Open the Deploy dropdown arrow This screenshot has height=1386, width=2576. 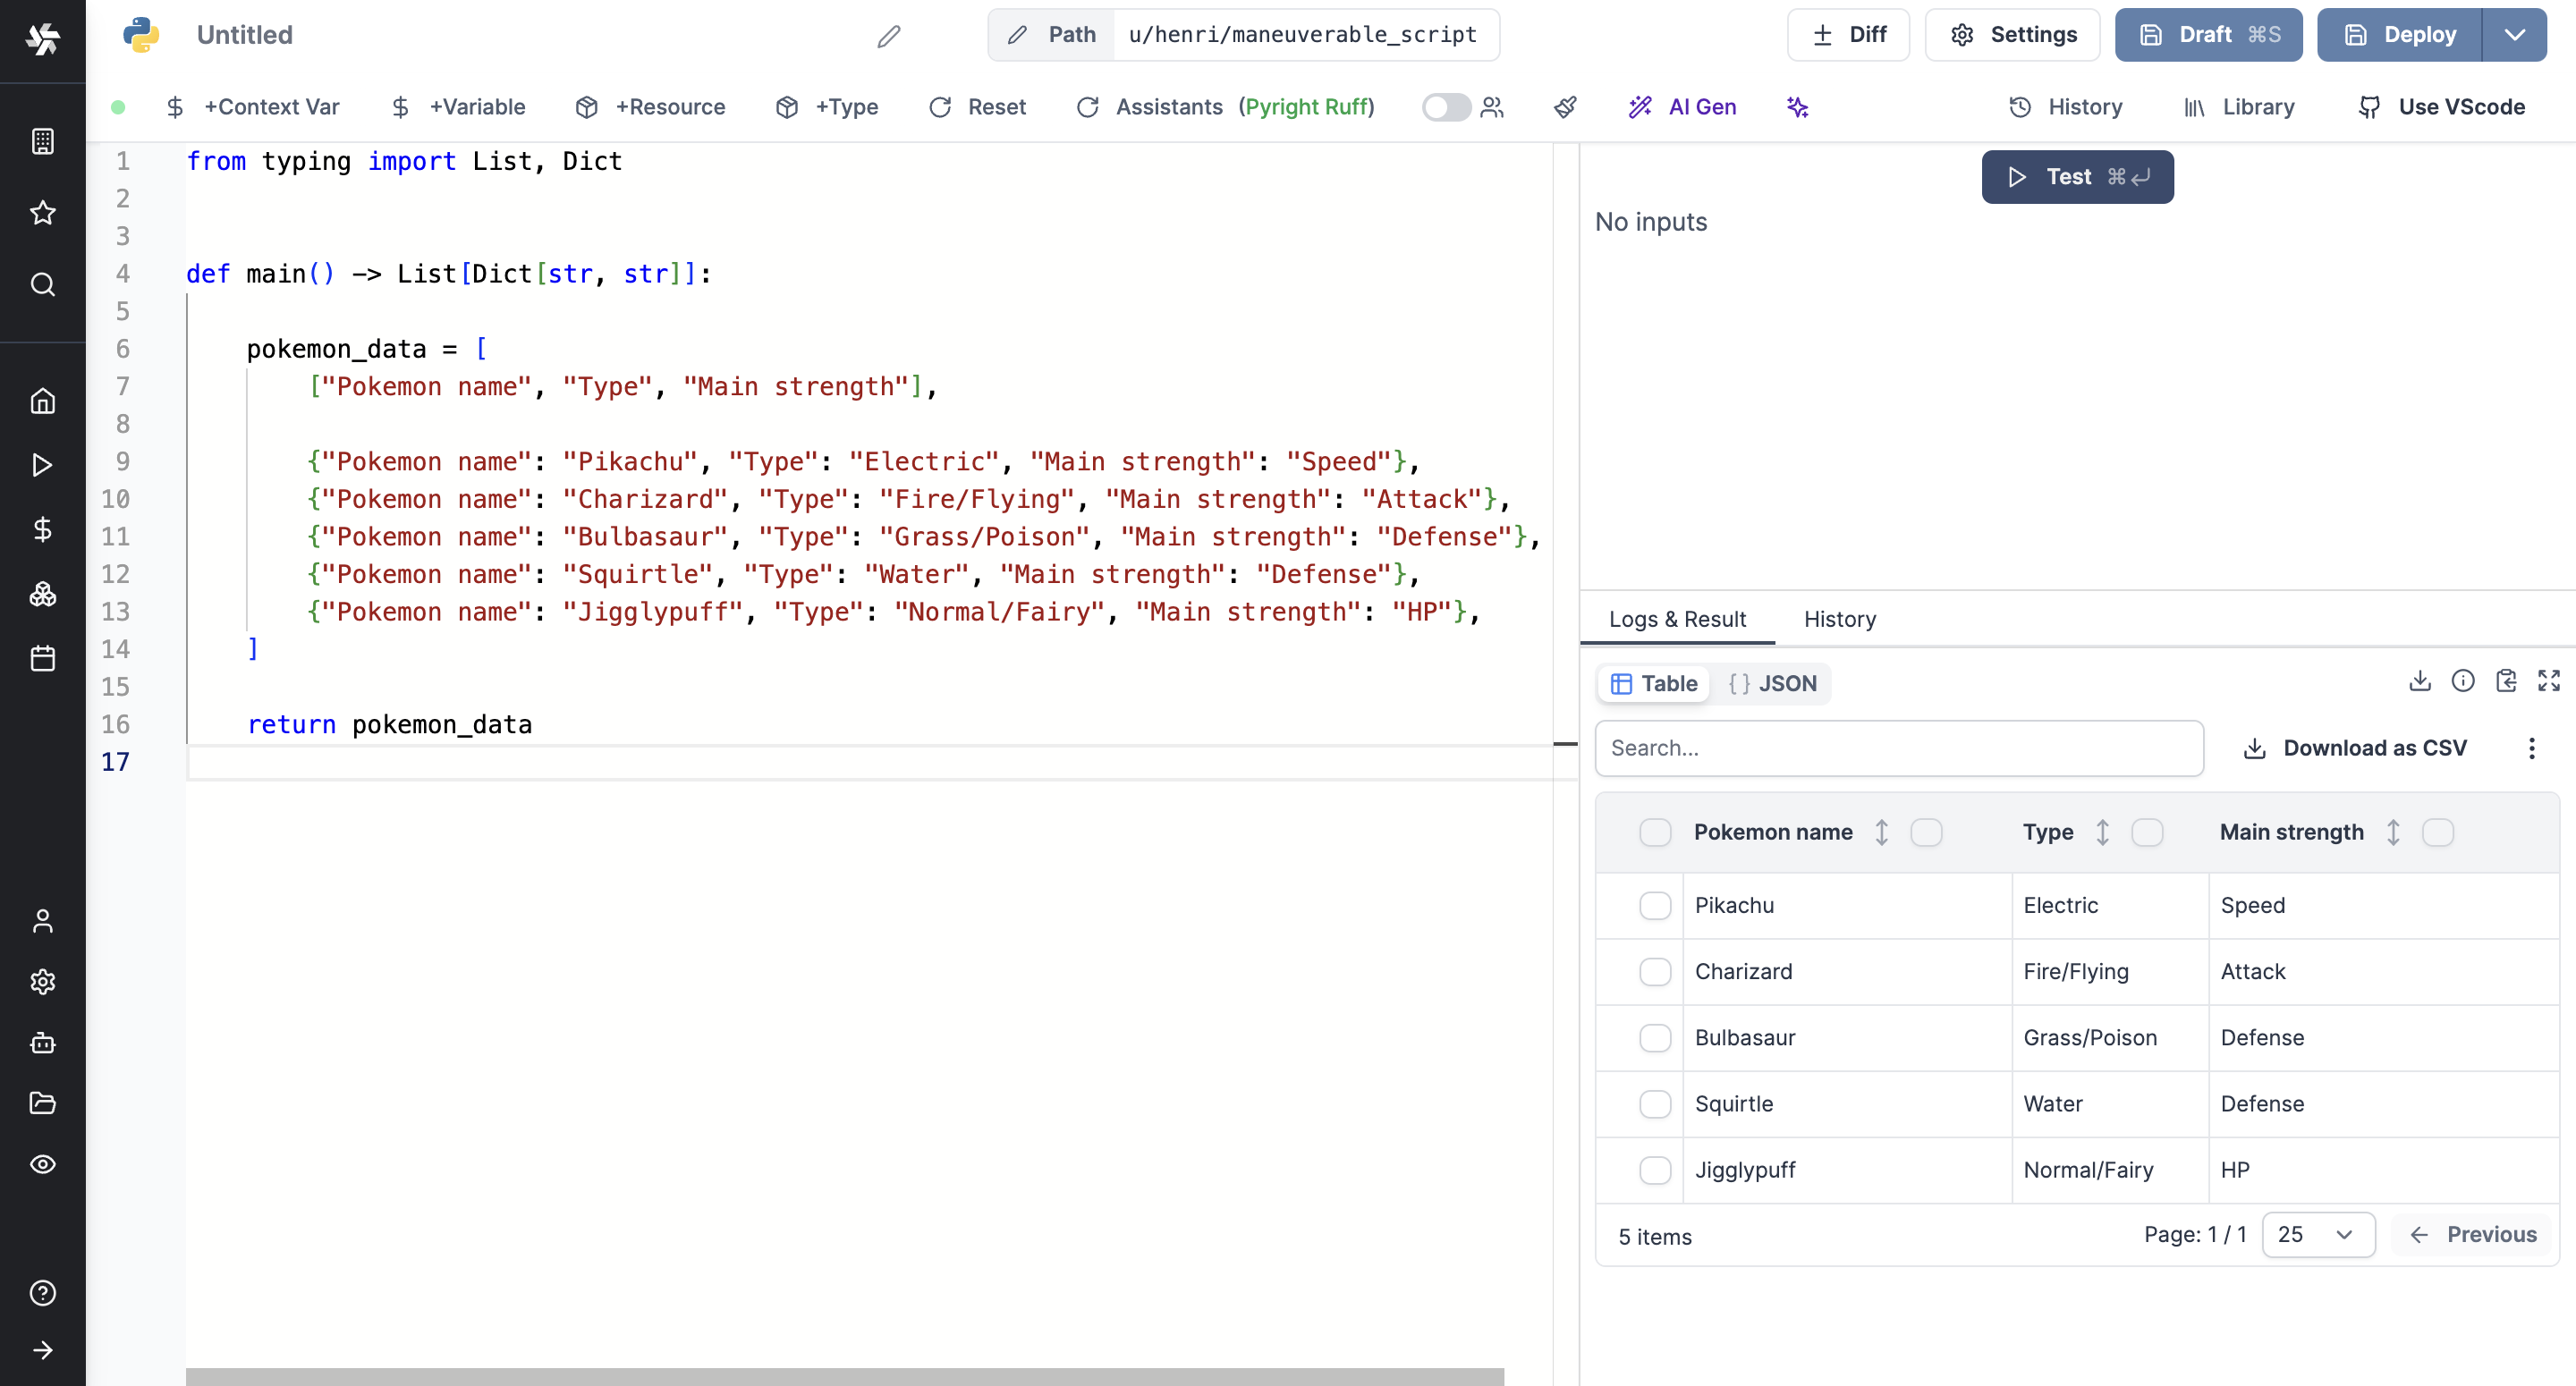pyautogui.click(x=2514, y=35)
